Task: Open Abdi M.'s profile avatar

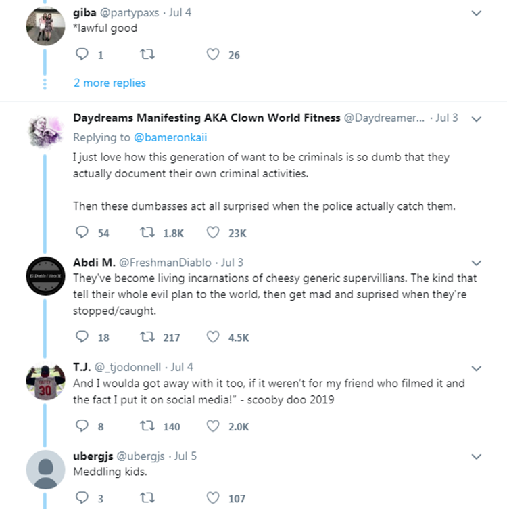Action: pos(45,276)
